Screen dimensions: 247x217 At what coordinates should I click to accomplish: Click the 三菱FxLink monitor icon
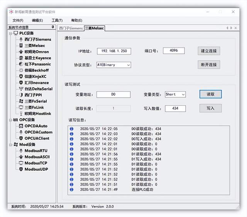click(x=21, y=107)
